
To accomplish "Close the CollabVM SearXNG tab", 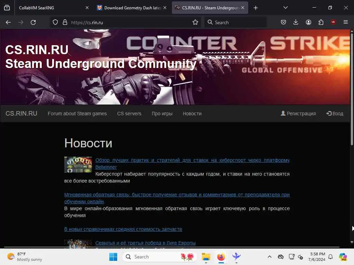I will tap(87, 8).
